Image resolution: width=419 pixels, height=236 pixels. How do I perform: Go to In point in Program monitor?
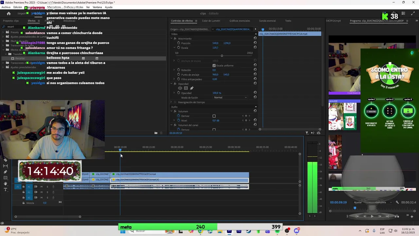click(x=357, y=216)
